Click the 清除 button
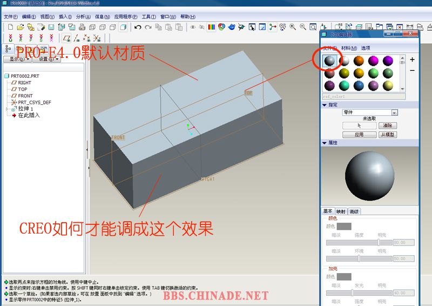The width and height of the screenshot is (432, 306). 387,125
